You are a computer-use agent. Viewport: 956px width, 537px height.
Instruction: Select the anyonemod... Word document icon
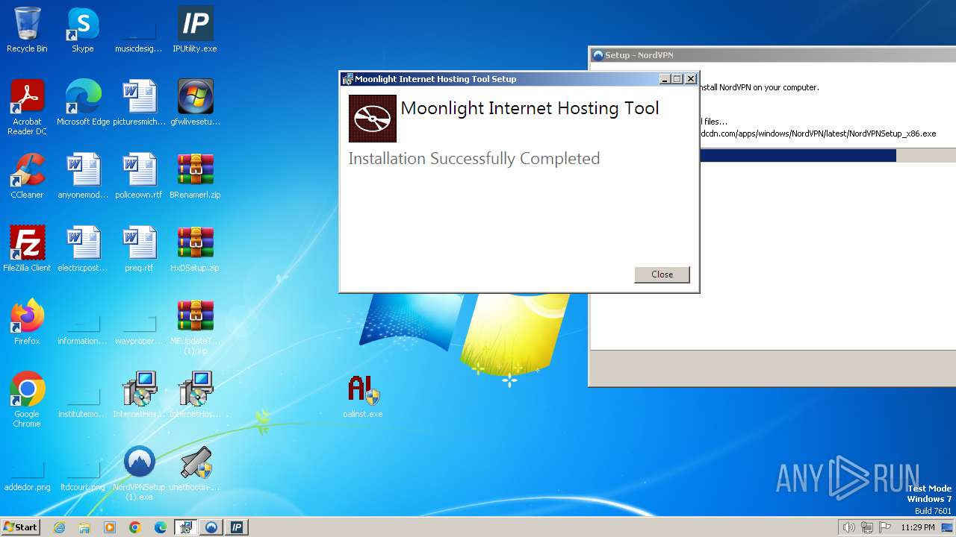click(83, 176)
